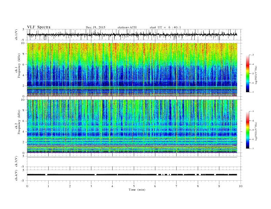
Task: Select the "ch.4(V)" axis label
Action: (x=16, y=175)
